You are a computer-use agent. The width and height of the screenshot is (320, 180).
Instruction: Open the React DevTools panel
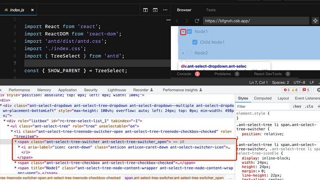[268, 74]
